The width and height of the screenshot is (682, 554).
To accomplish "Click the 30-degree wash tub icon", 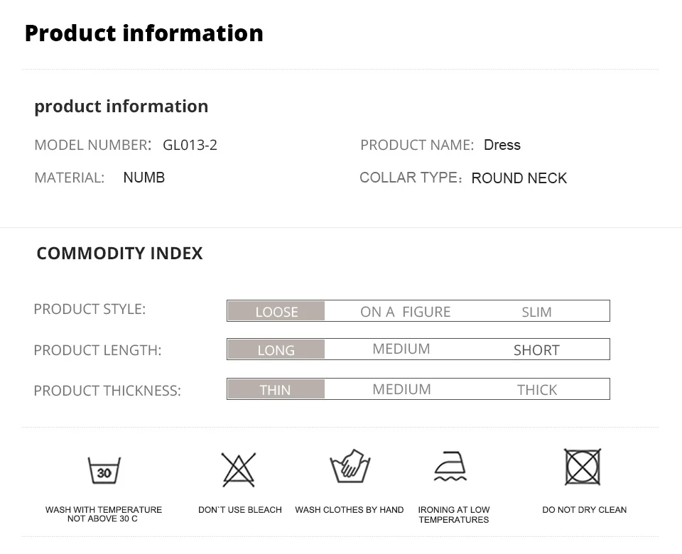I will coord(104,470).
